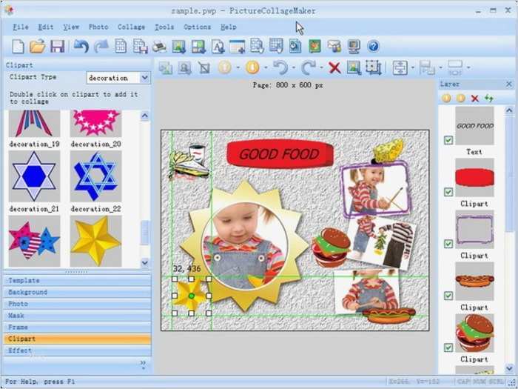Open the dropdown arrow beside the bring forward icon

coord(238,68)
